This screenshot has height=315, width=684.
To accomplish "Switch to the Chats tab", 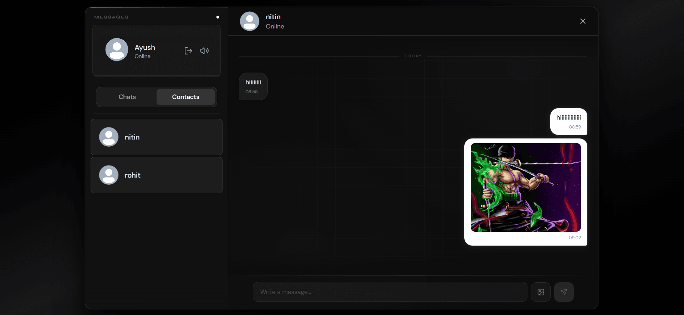I will point(127,97).
